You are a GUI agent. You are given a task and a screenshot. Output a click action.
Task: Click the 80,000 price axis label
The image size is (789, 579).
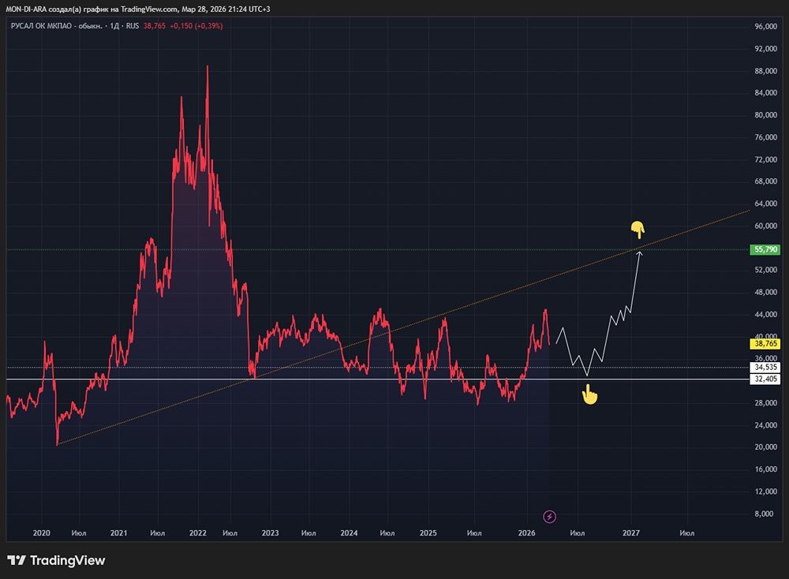tap(766, 114)
